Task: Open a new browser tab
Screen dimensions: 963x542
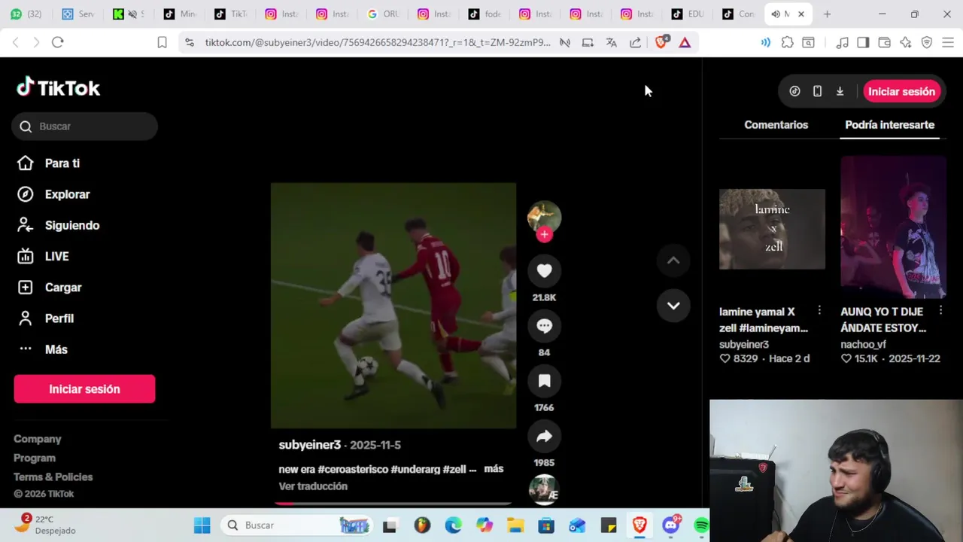Action: click(827, 14)
